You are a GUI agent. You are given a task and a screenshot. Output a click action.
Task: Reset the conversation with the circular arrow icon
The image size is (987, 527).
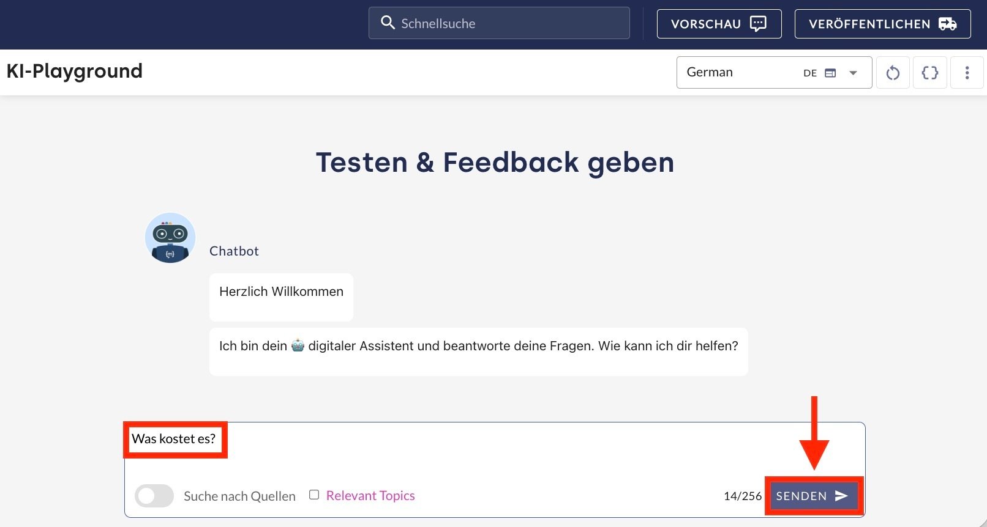point(893,73)
